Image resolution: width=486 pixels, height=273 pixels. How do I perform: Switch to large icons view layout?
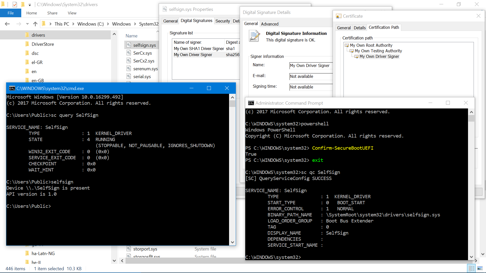pos(480,268)
